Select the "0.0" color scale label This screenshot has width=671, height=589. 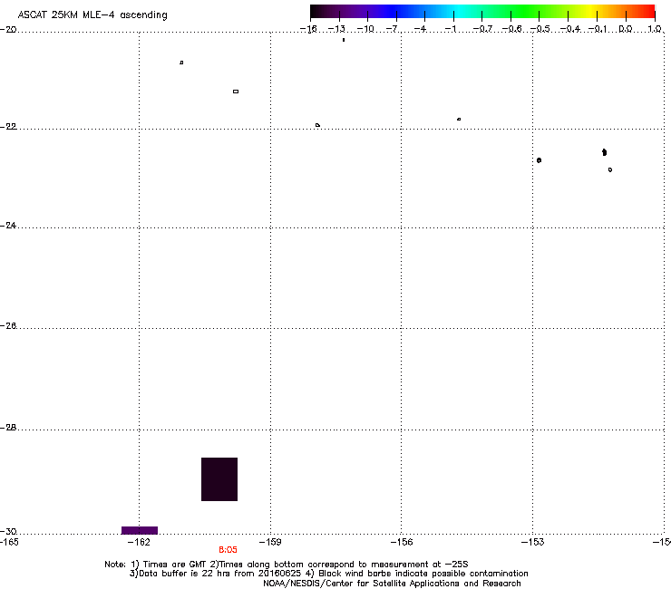click(626, 29)
